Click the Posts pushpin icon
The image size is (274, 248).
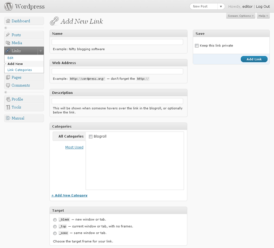pyautogui.click(x=8, y=35)
